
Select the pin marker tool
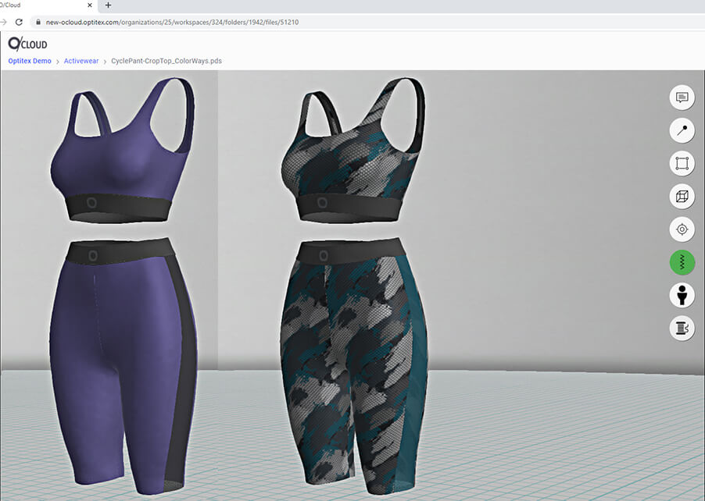[x=682, y=130]
